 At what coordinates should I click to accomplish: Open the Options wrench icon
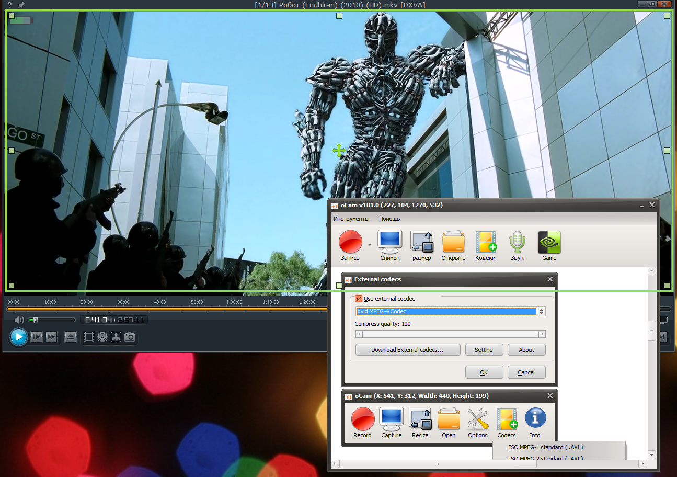pos(478,423)
